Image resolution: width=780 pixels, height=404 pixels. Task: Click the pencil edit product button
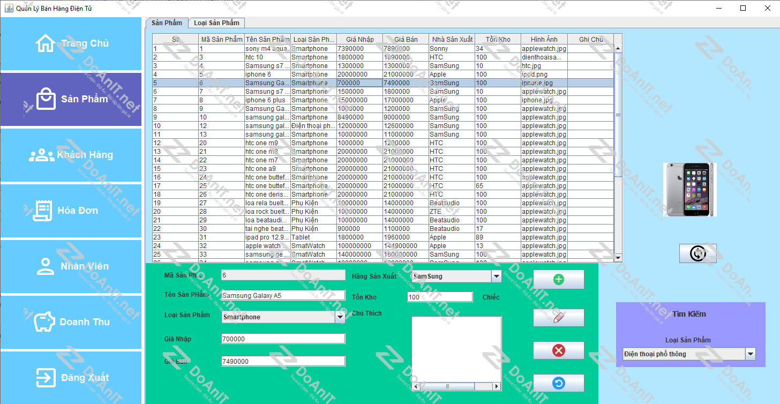pos(558,317)
